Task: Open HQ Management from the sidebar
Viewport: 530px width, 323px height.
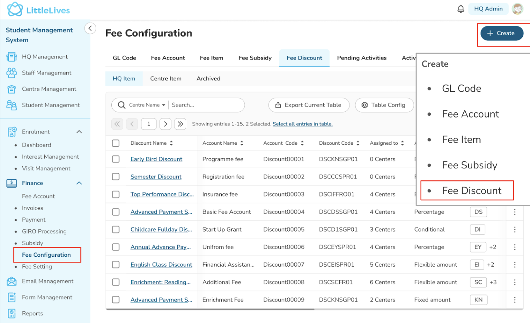Action: pyautogui.click(x=45, y=57)
